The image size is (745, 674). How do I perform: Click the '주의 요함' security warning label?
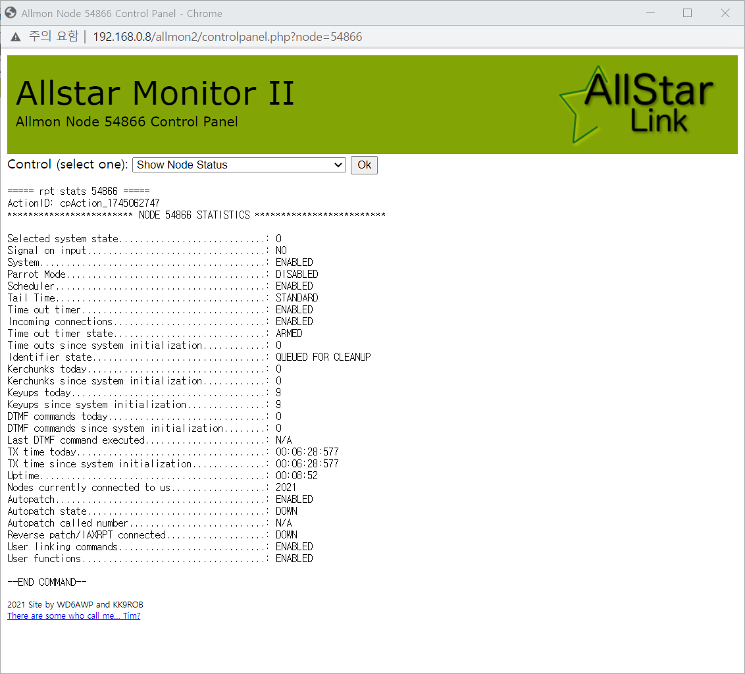pos(54,36)
